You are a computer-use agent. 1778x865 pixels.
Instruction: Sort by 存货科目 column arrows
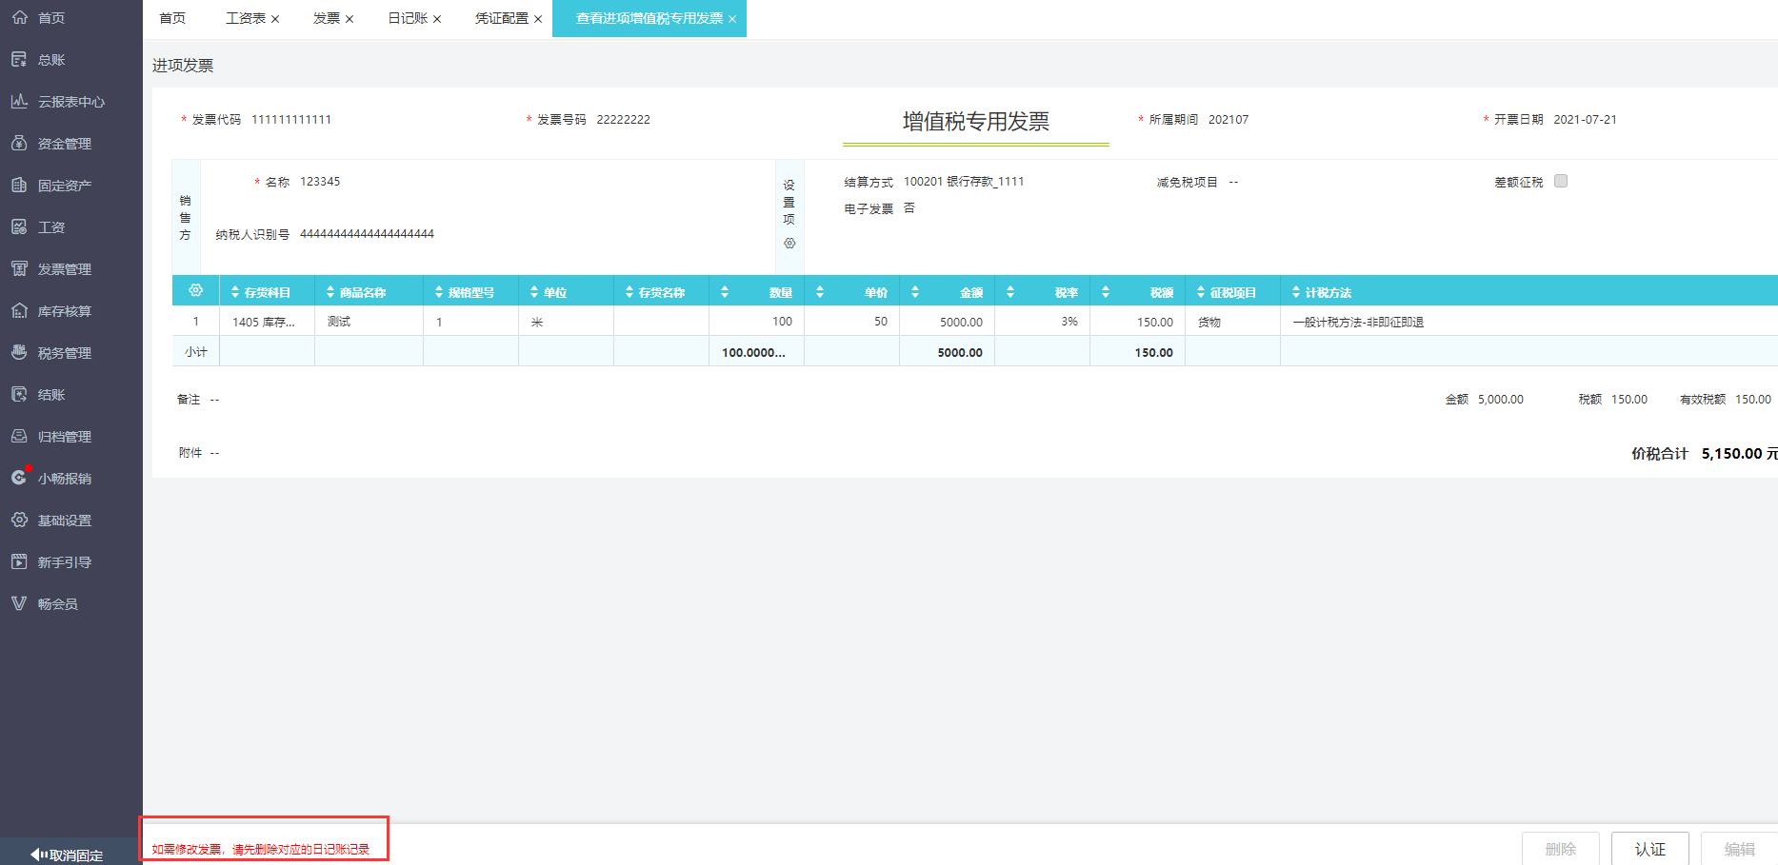[x=235, y=292]
